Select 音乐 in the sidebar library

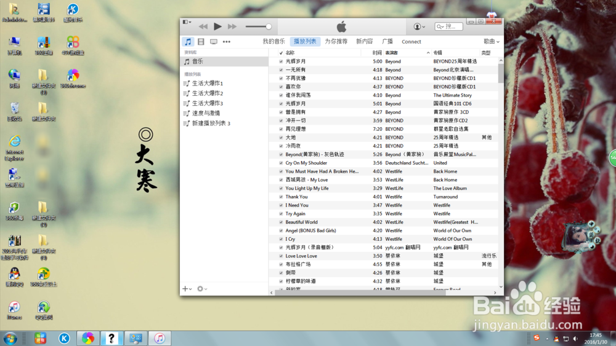click(x=224, y=61)
